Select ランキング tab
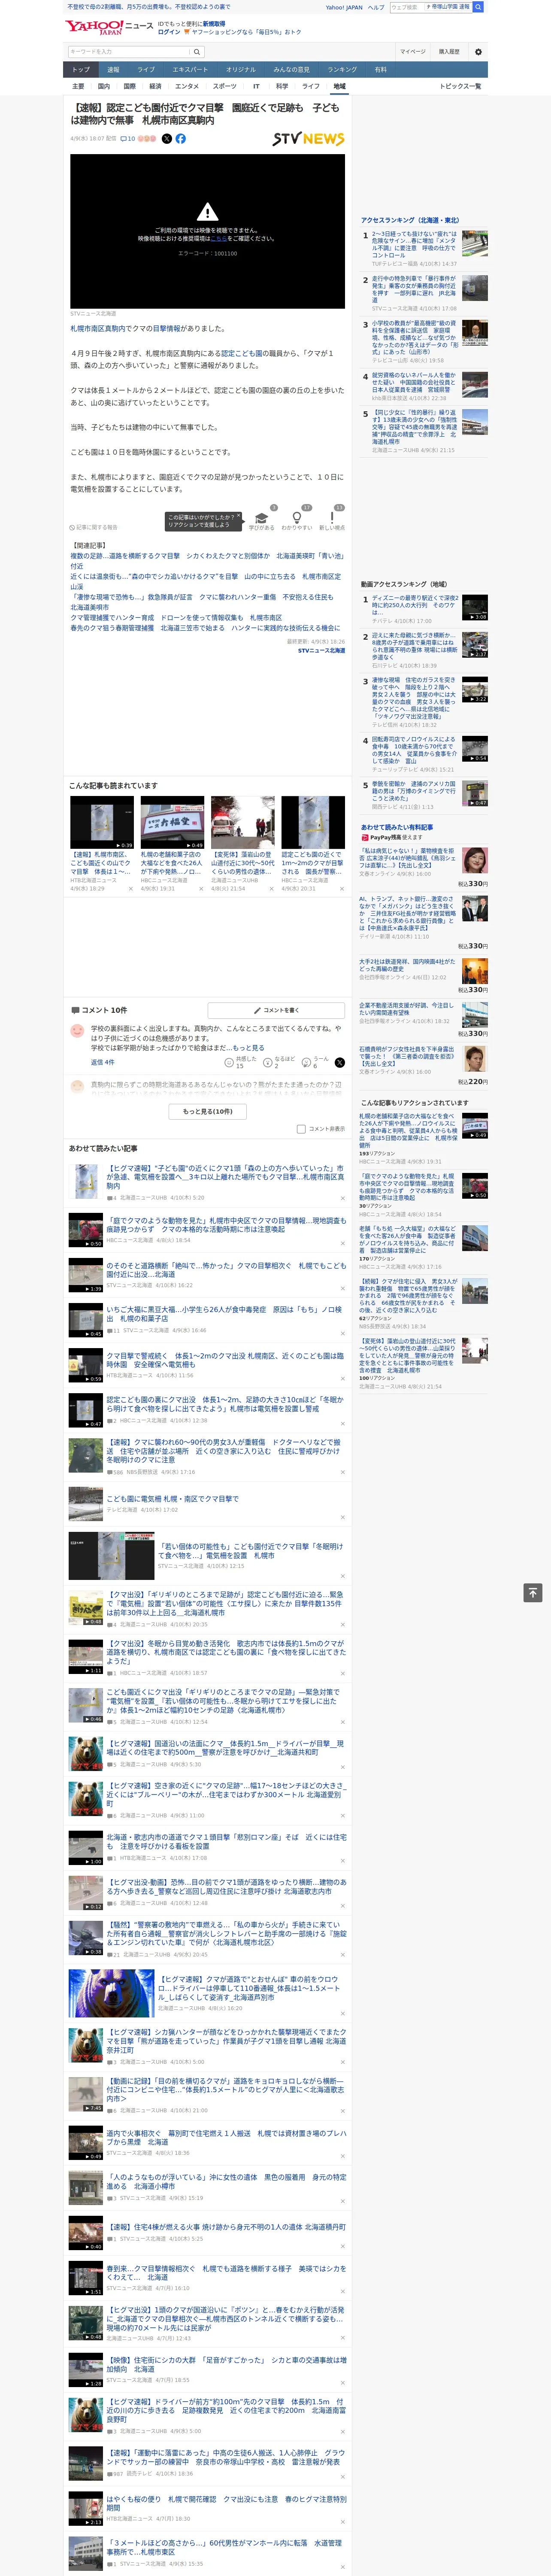This screenshot has height=2576, width=551. click(x=342, y=70)
